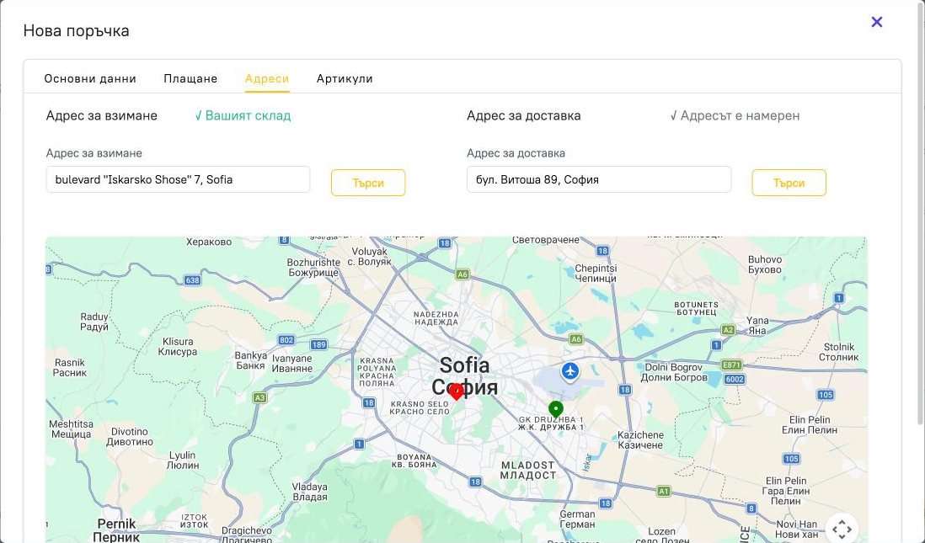Click the Lyulin village label on map
This screenshot has height=543, width=925.
(x=182, y=460)
